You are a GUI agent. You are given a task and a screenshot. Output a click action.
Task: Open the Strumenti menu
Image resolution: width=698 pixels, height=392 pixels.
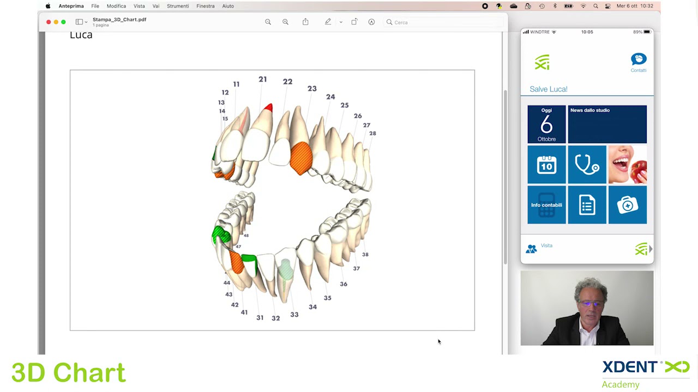(178, 6)
